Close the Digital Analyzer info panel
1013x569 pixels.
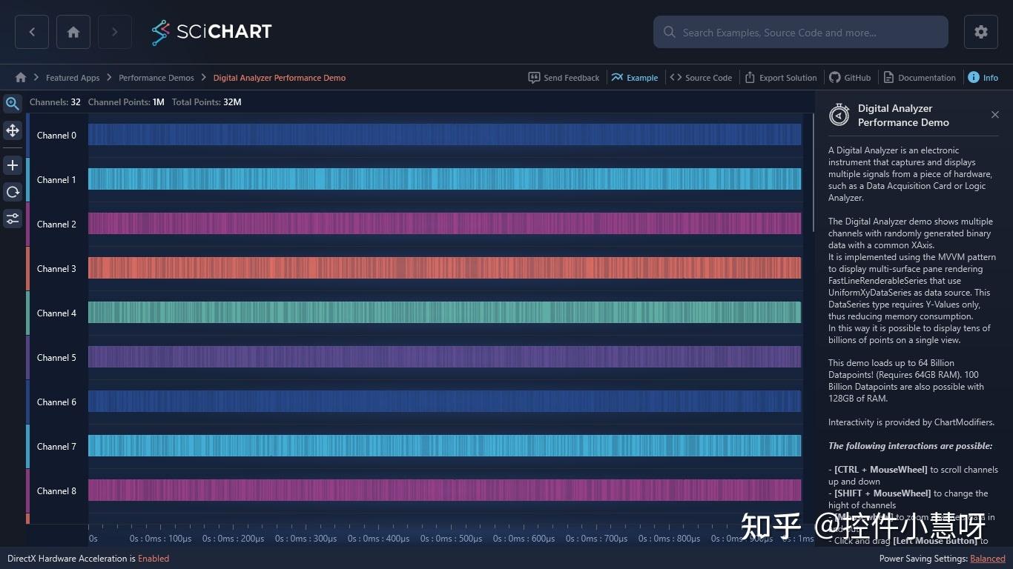pos(995,115)
